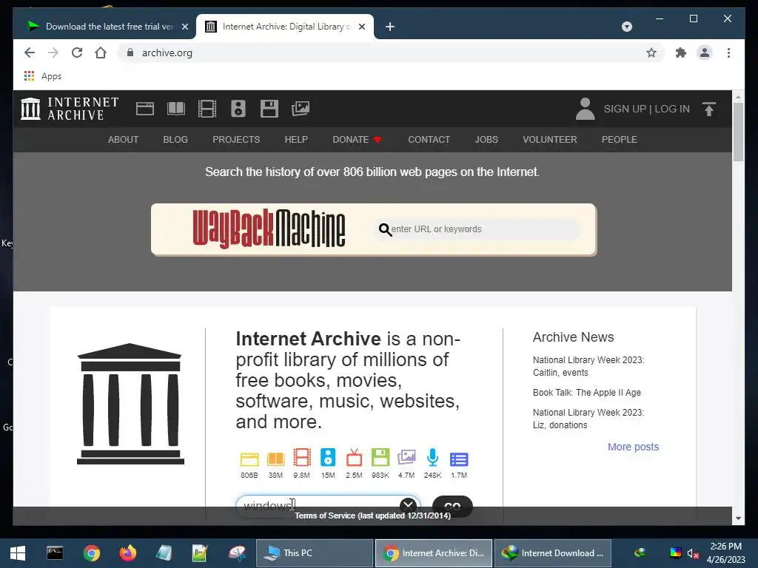Read Book Talk: The Apple II Age post
The image size is (758, 568).
pyautogui.click(x=587, y=393)
